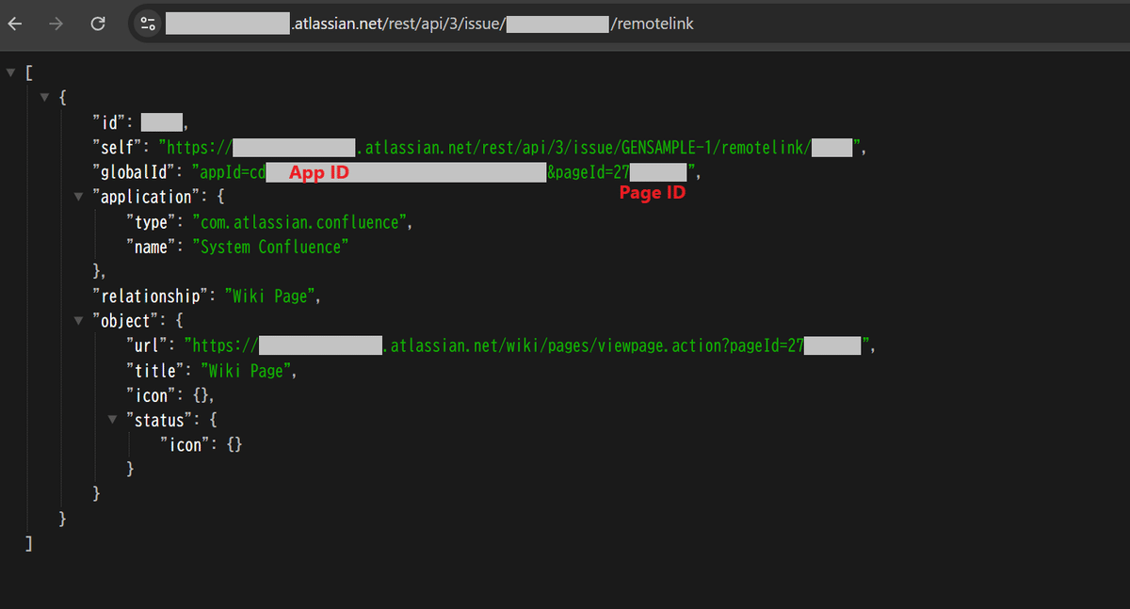Select value "com.atlassian.confluence"
Viewport: 1130px width, 609px height.
coord(301,222)
